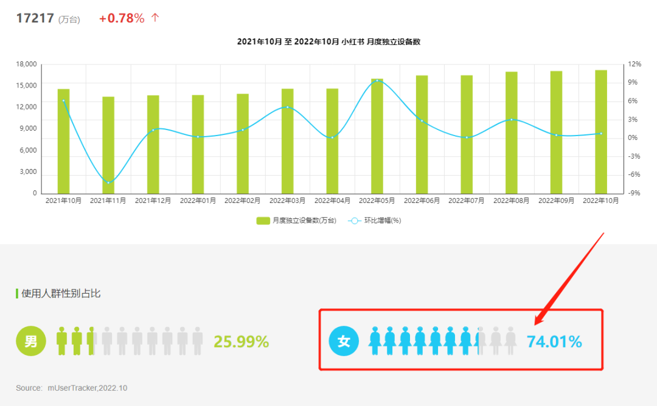Click the 2022年02月 green bar

pos(243,143)
